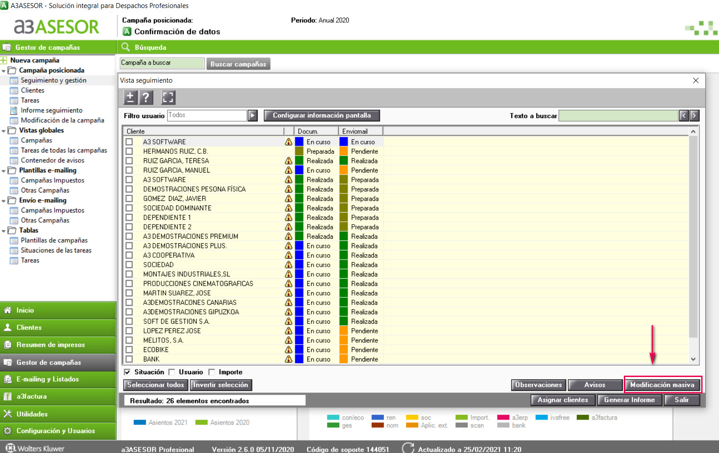Toggle the fullscreen expand icon
The width and height of the screenshot is (719, 453).
(168, 97)
